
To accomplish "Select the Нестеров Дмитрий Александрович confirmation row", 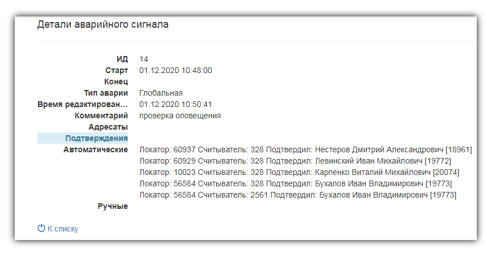I will tap(306, 149).
